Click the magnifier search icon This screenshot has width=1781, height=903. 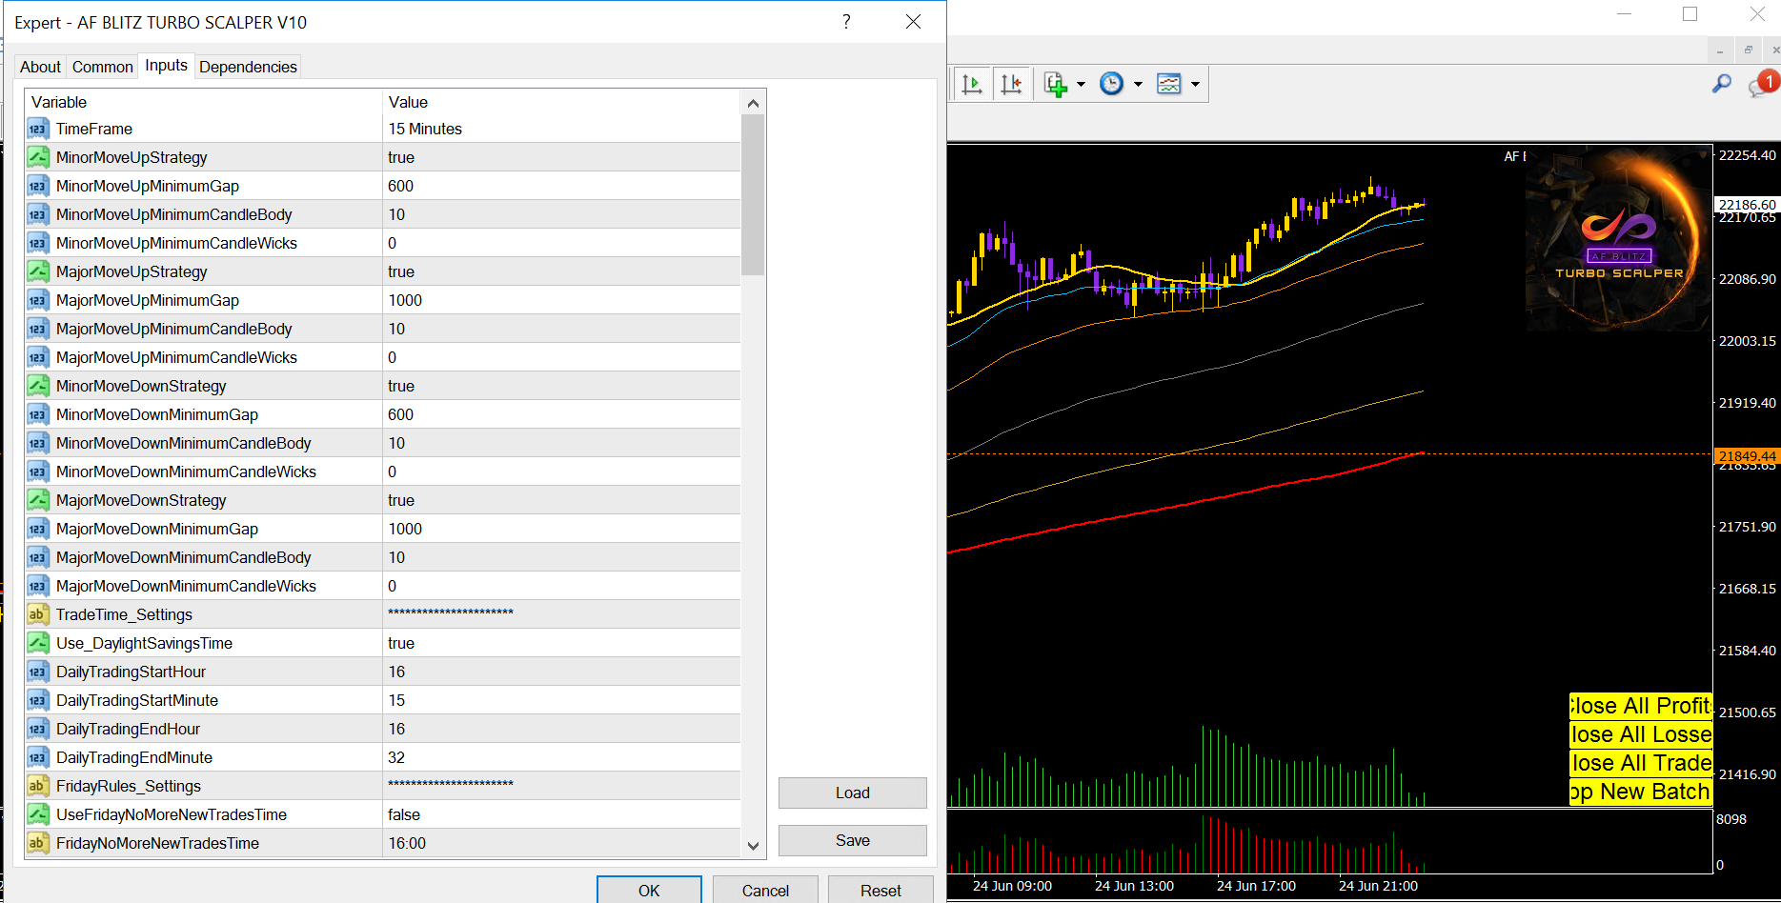pos(1721,84)
